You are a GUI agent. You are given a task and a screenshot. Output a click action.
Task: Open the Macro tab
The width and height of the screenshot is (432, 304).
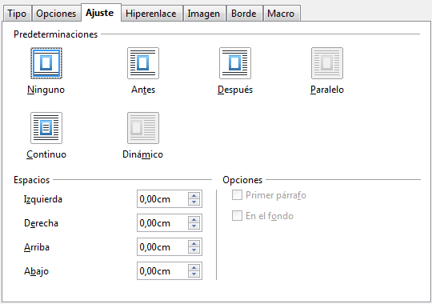pos(281,14)
